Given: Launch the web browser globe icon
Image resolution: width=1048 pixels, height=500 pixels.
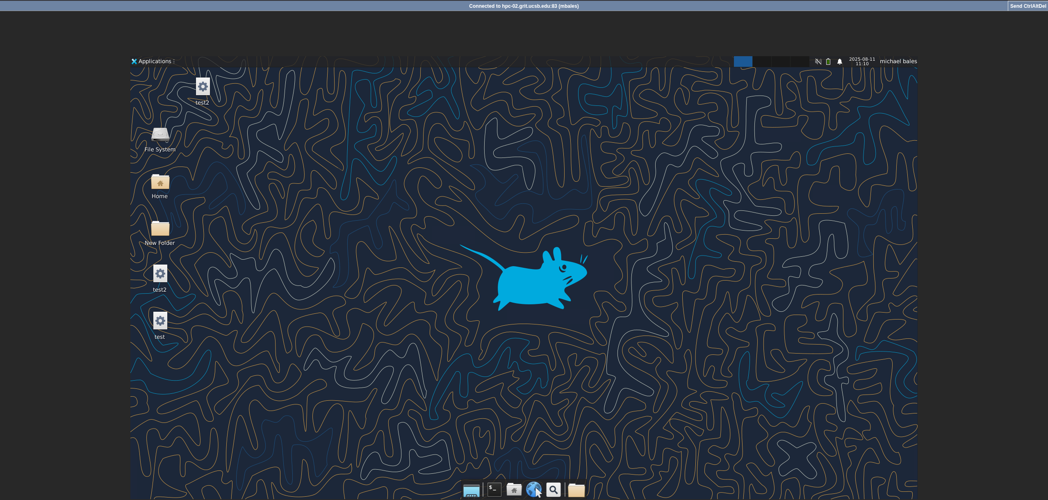Looking at the screenshot, I should pos(533,490).
